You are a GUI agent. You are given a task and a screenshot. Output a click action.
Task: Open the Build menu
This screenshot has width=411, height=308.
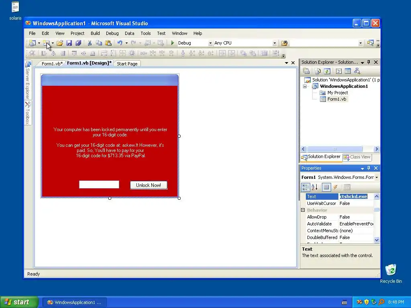point(95,33)
